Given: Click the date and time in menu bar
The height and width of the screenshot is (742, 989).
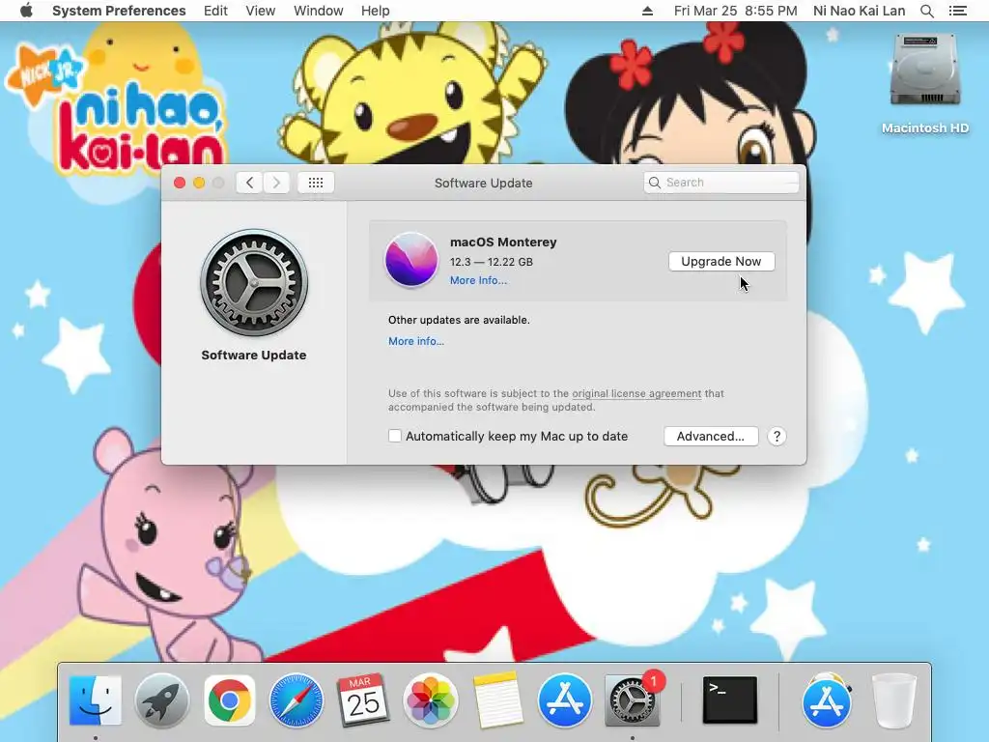Looking at the screenshot, I should click(x=735, y=11).
